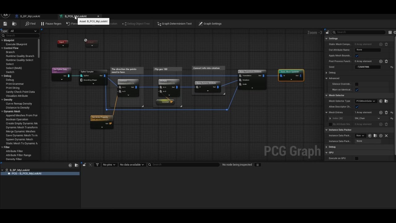This screenshot has width=396, height=223.
Task: Click the Find toolbar button
Action: tap(30, 24)
